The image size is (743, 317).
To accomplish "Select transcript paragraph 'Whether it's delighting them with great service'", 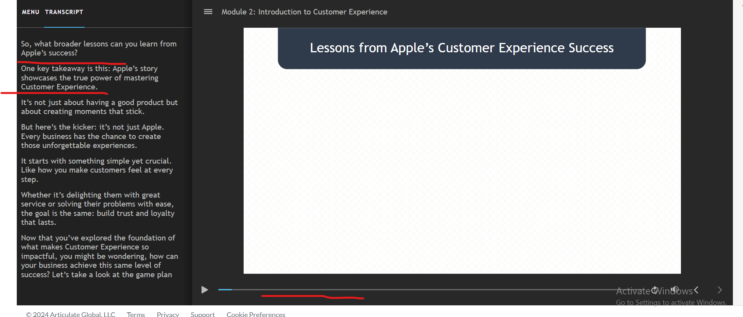I will point(98,208).
